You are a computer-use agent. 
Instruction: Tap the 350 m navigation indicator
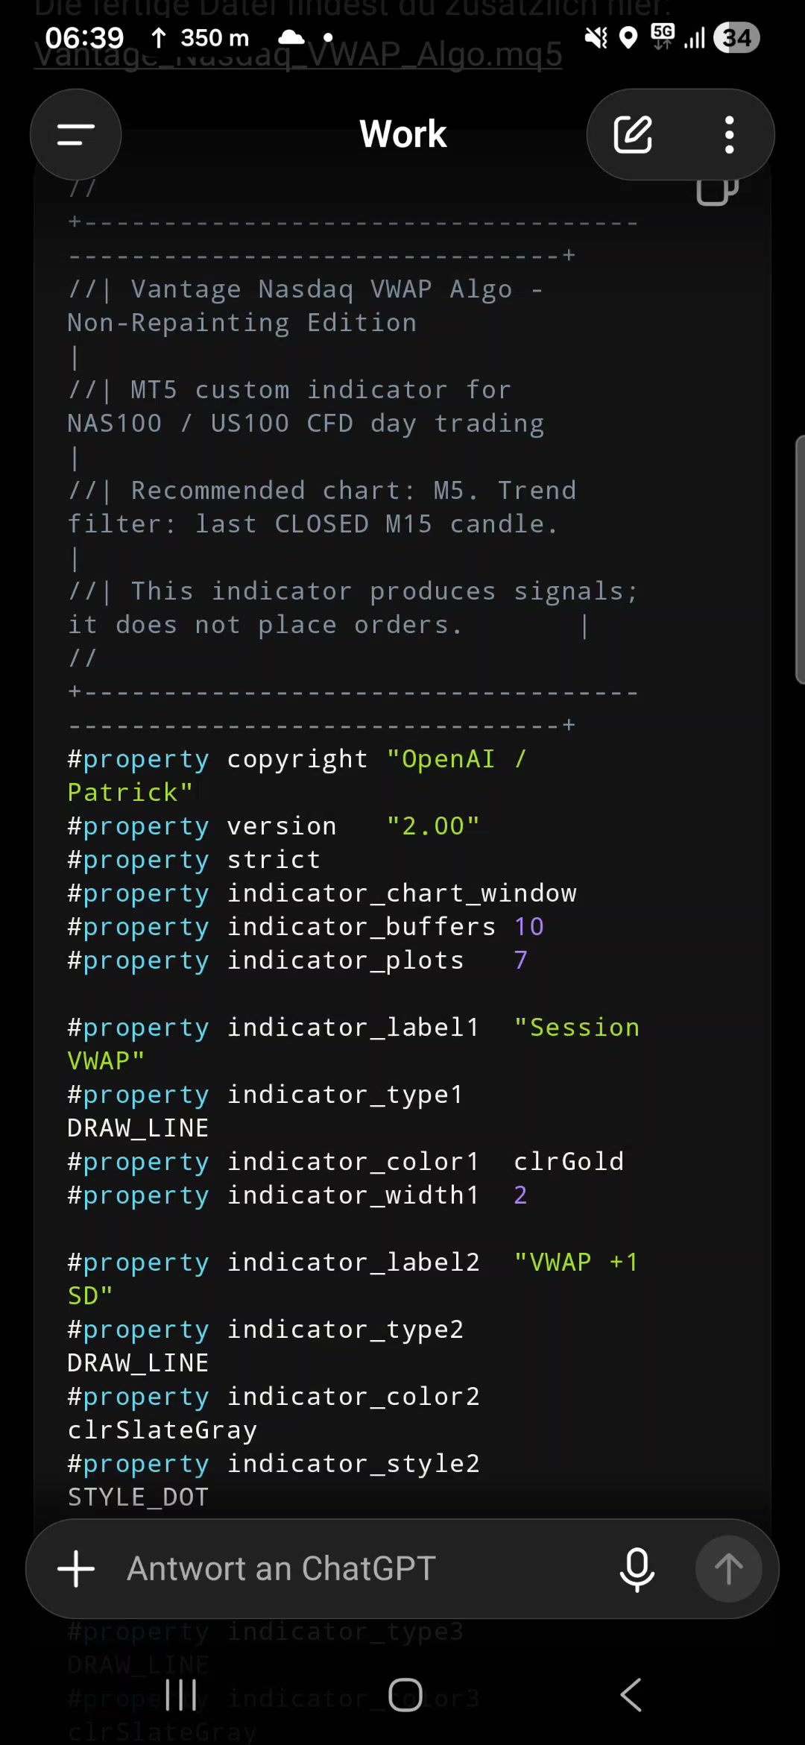click(199, 37)
